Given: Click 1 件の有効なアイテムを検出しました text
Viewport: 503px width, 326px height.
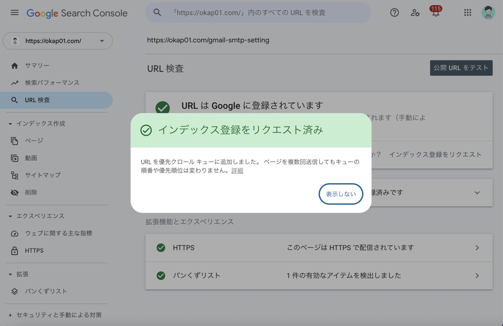Looking at the screenshot, I should click(344, 275).
